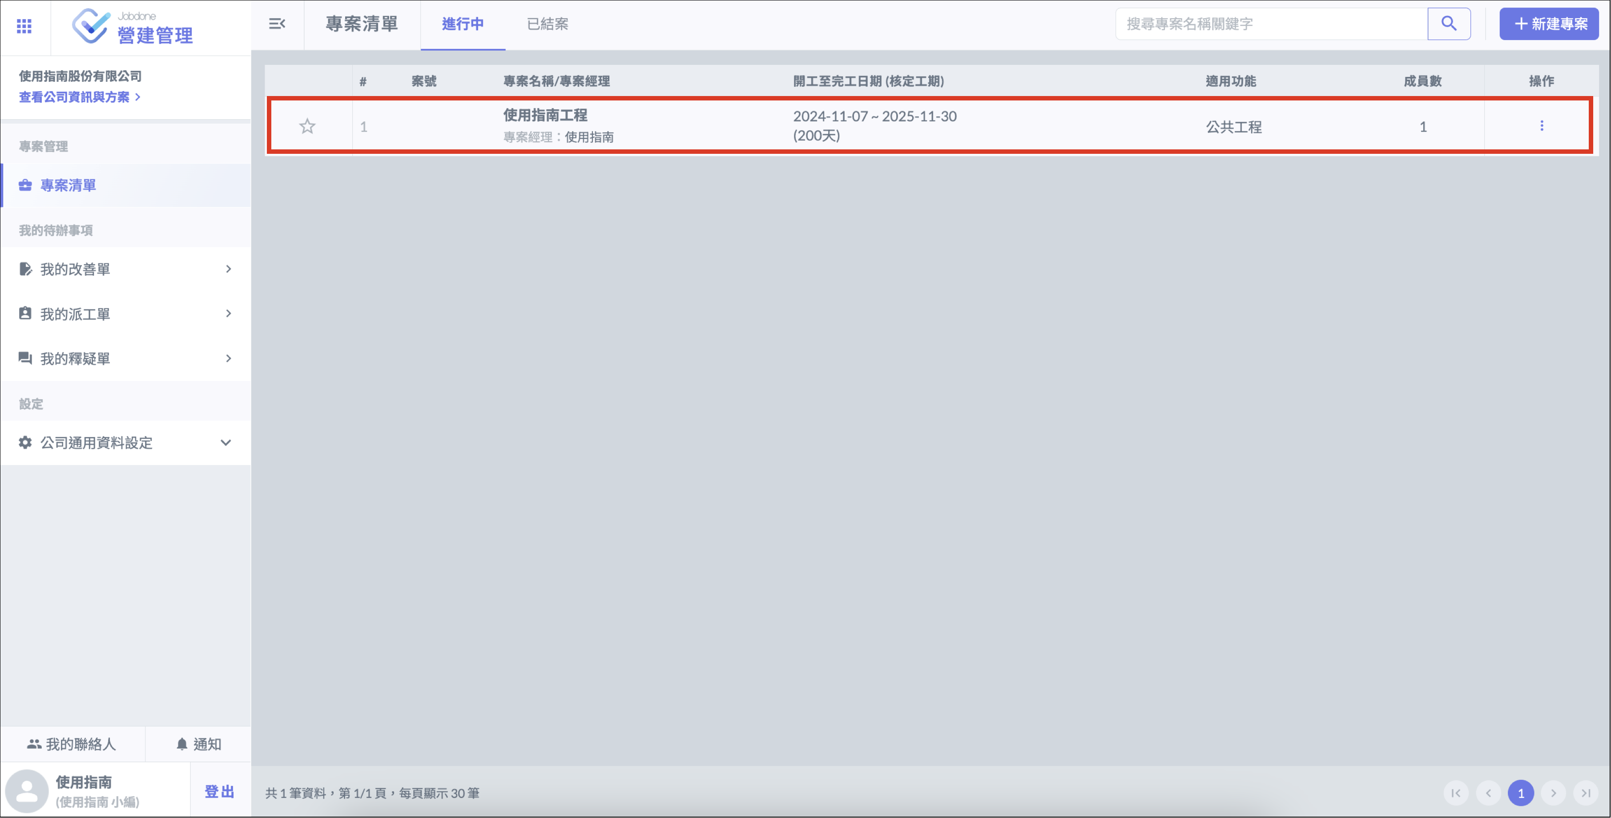Collapse the sidebar with hamburger icon

click(x=277, y=24)
